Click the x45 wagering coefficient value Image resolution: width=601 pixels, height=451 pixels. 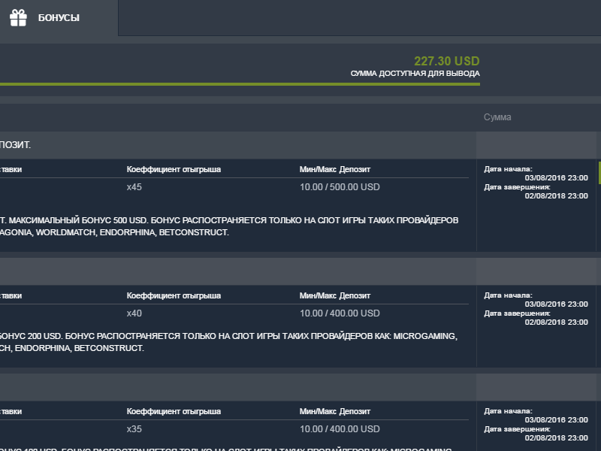pyautogui.click(x=134, y=187)
